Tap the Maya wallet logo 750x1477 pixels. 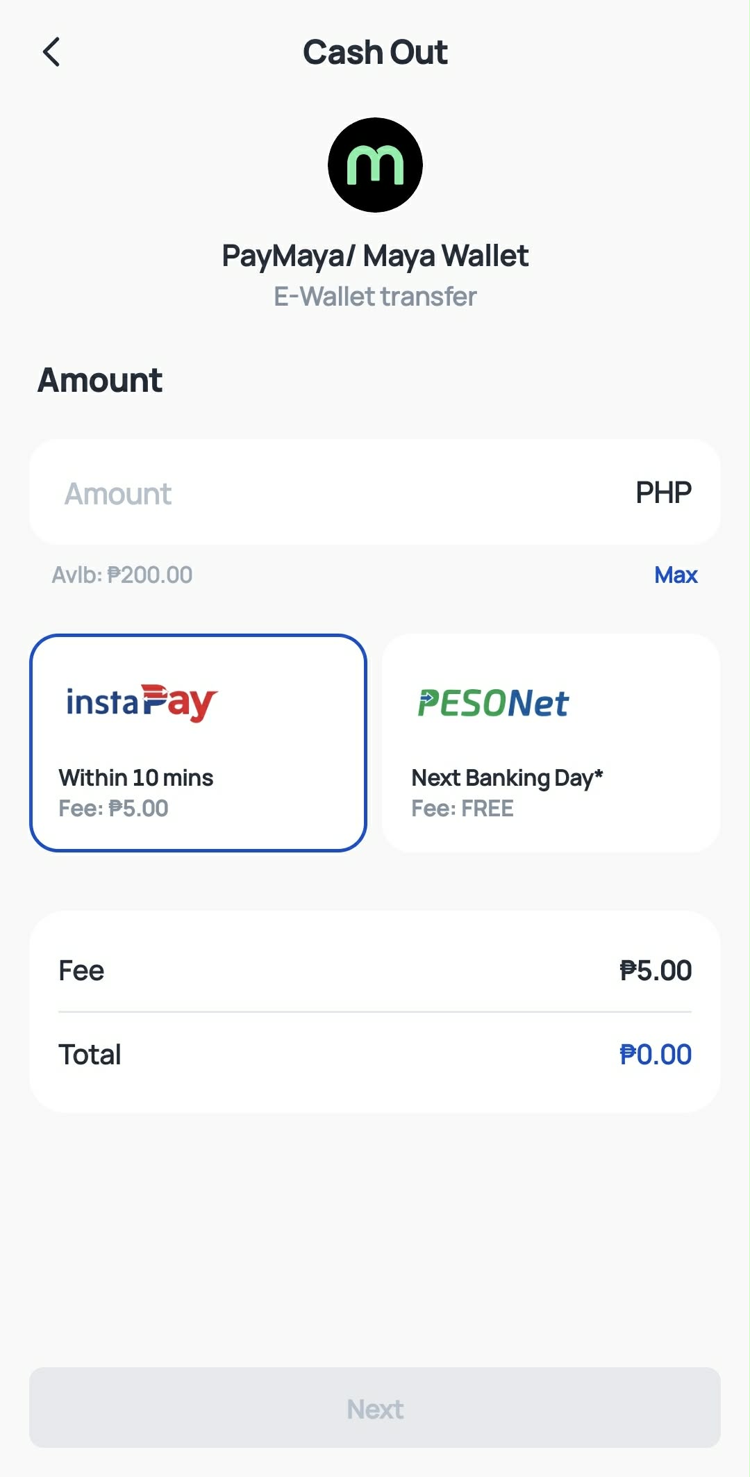click(375, 165)
